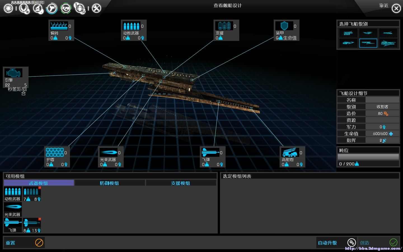Image resolution: width=403 pixels, height=252 pixels.
Task: Open the academy heroes people icon
Action: click(x=80, y=8)
